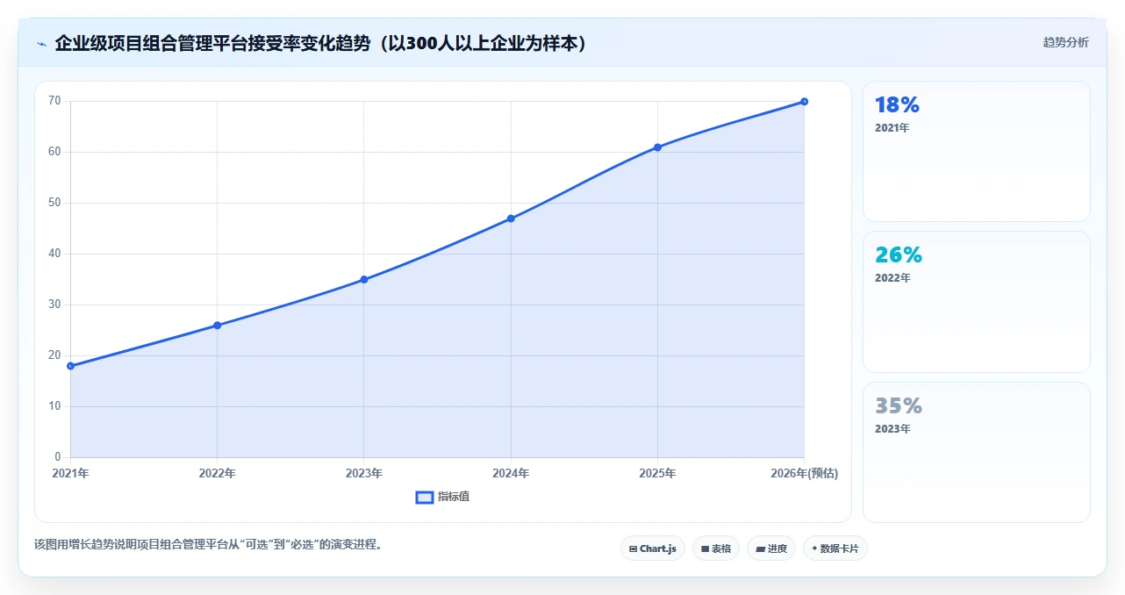Click the lightning icon beside the chart title

pyautogui.click(x=41, y=44)
